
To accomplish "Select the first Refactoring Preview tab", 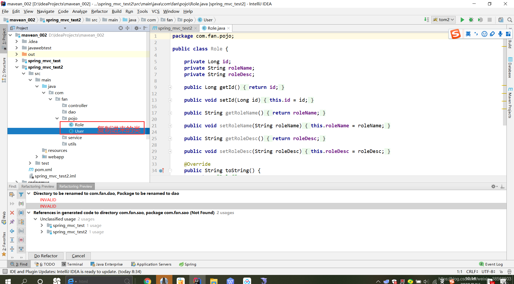I will 37,186.
